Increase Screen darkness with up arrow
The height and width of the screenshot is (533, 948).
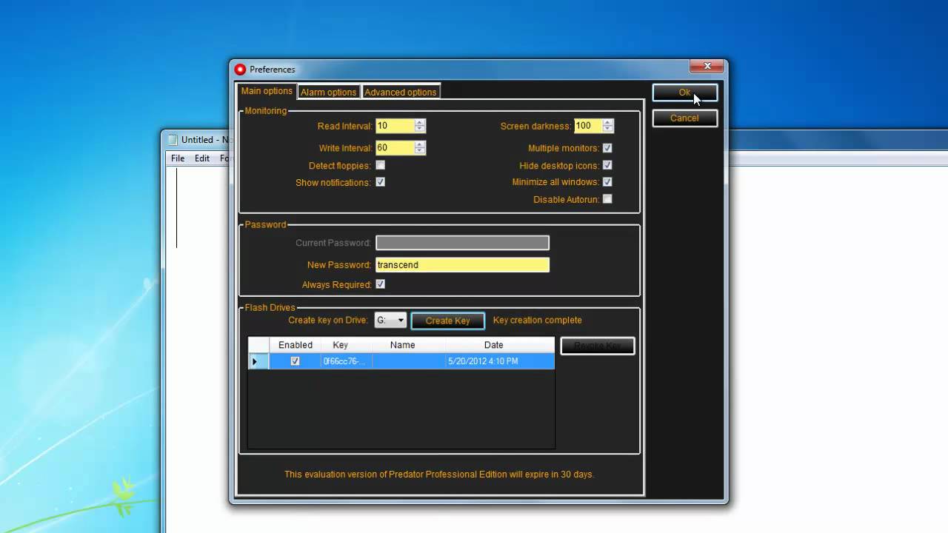coord(608,123)
